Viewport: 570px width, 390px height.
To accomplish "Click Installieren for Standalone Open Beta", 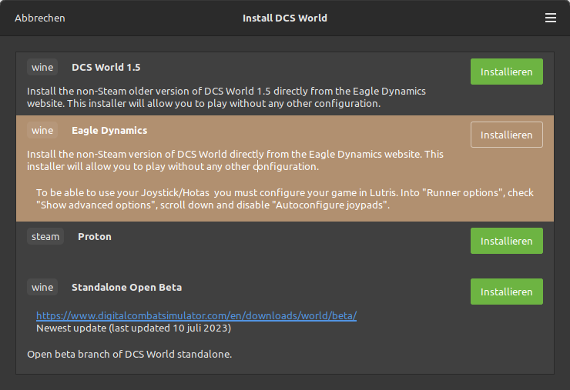I will coord(506,292).
